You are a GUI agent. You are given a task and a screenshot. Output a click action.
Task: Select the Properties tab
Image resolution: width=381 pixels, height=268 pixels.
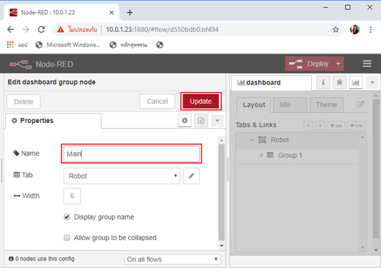(53, 121)
